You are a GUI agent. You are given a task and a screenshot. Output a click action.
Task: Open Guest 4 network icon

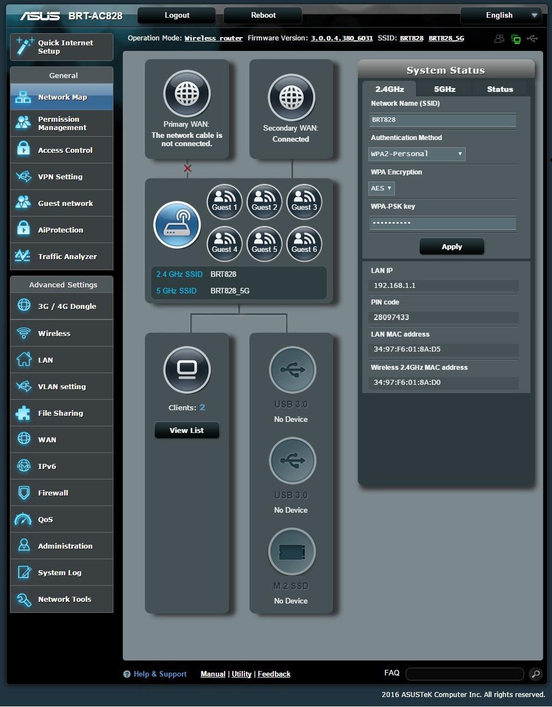(x=225, y=244)
